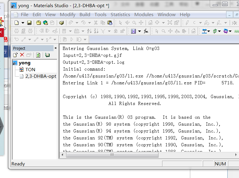Click the globe project folder icon
The height and width of the screenshot is (178, 239).
[45, 23]
